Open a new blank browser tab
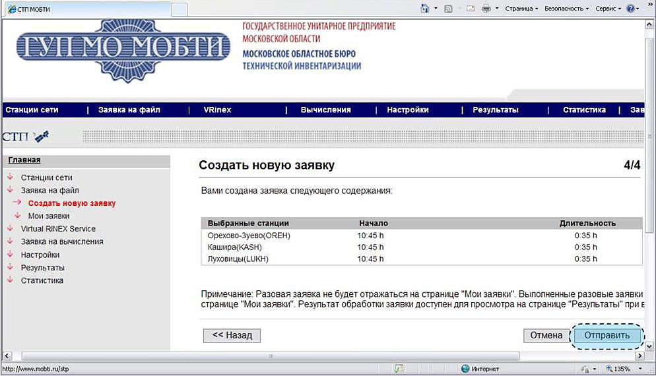This screenshot has height=376, width=656. 179,10
